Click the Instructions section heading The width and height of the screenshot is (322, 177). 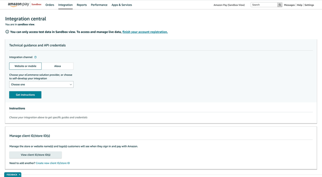17,108
